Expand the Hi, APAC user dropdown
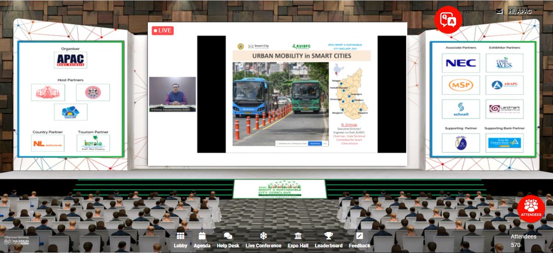The width and height of the screenshot is (553, 253). point(523,11)
